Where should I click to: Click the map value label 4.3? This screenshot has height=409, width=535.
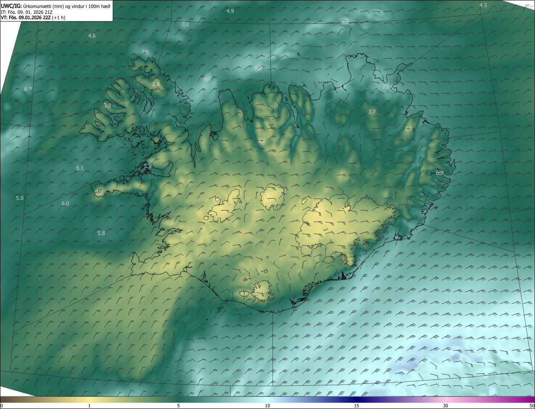pos(483,5)
